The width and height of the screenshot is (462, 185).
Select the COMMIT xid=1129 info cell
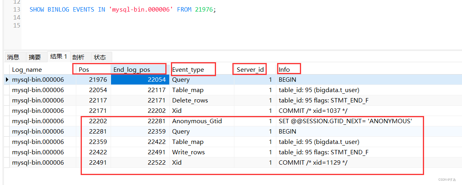coord(368,162)
